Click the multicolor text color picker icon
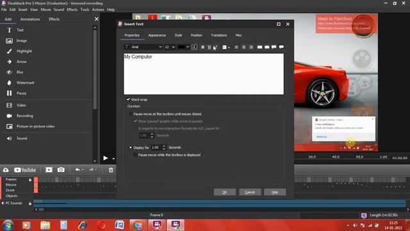 (194, 47)
